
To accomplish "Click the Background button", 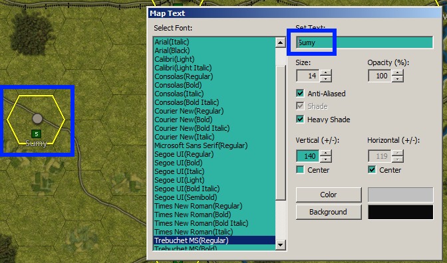I will click(x=329, y=212).
